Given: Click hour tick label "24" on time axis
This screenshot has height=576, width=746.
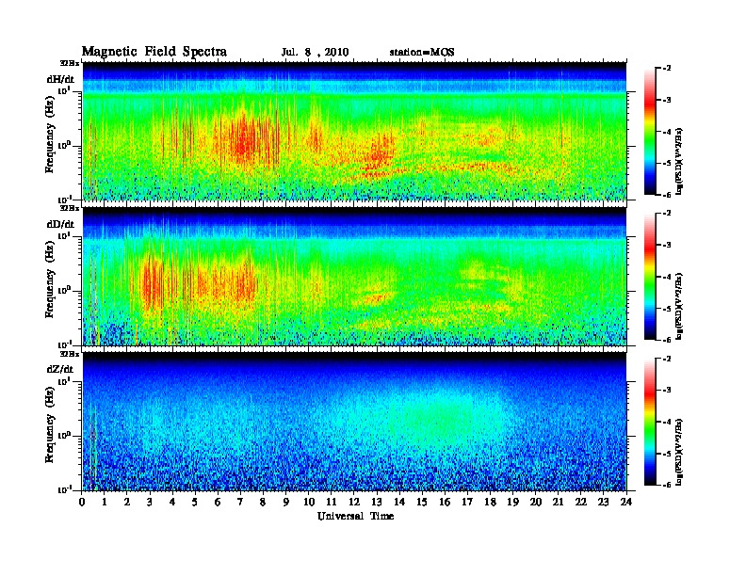Looking at the screenshot, I should [x=626, y=502].
